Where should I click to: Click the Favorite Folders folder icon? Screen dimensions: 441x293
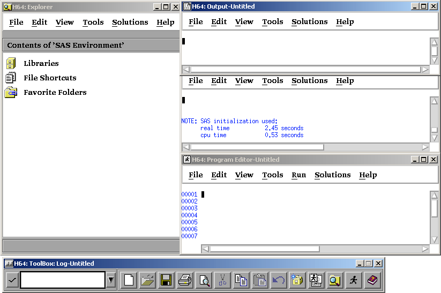pos(11,92)
